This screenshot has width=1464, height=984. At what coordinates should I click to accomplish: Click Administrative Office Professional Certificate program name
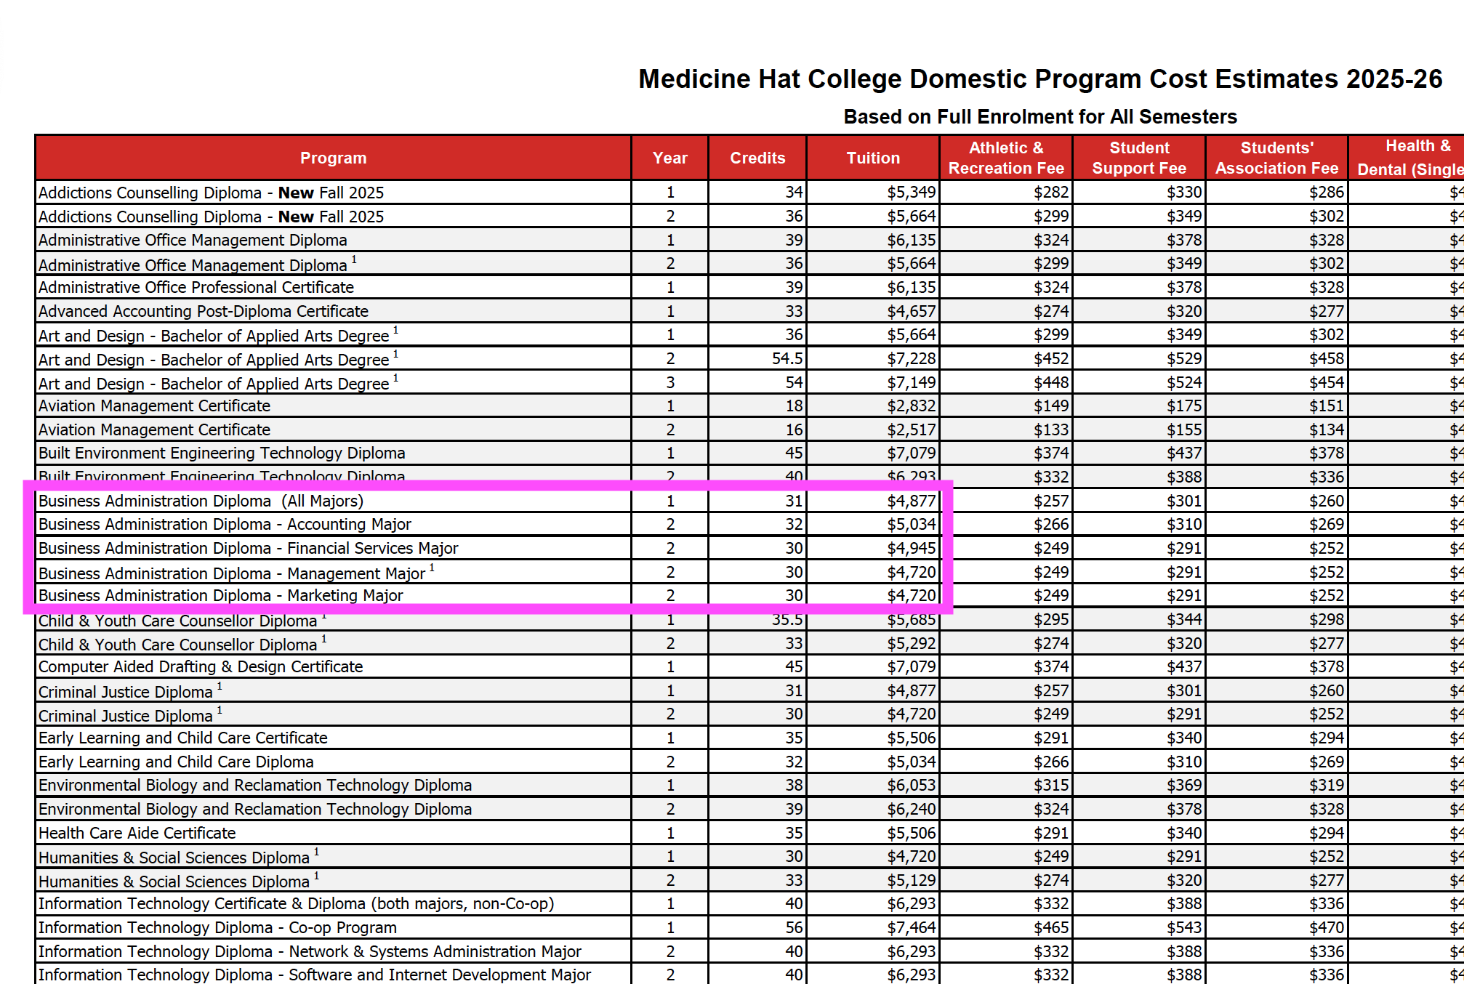click(x=196, y=287)
